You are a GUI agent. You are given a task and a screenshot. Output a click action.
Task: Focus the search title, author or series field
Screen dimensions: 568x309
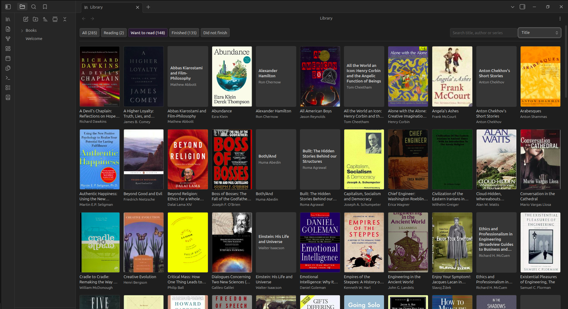click(x=483, y=33)
